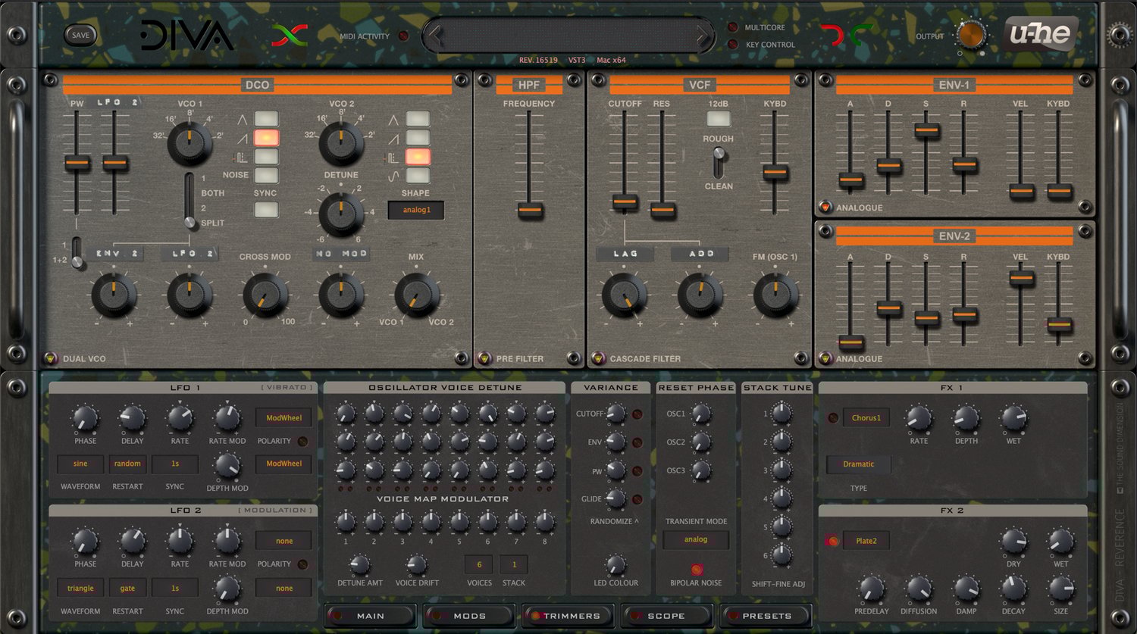Click the HPF FREQUENCY slider handle
This screenshot has width=1137, height=634.
[x=530, y=209]
